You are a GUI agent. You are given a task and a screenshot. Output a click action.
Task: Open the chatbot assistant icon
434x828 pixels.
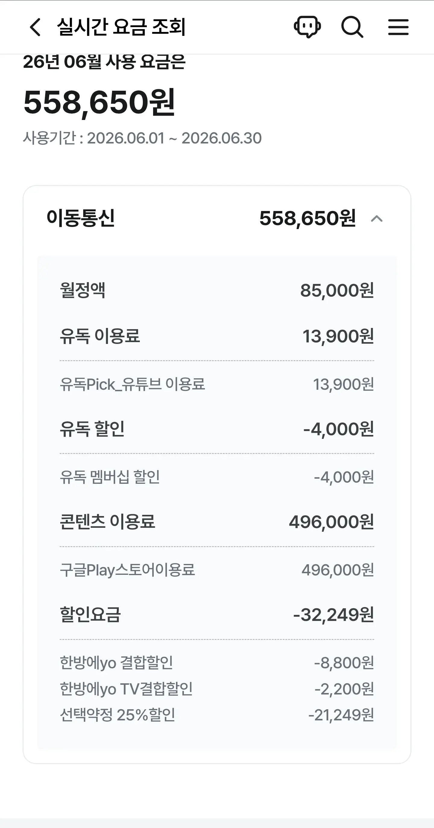coord(307,27)
